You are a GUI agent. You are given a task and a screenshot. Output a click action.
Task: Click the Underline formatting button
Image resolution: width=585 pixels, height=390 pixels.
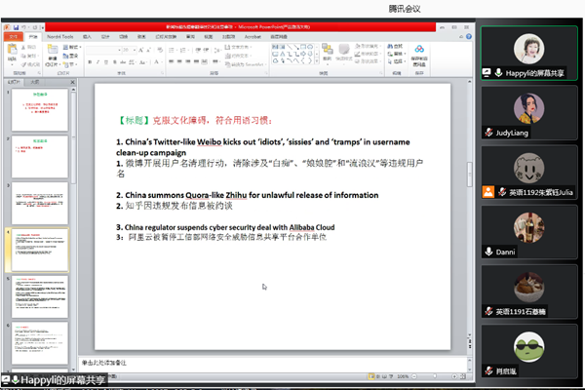pos(106,62)
